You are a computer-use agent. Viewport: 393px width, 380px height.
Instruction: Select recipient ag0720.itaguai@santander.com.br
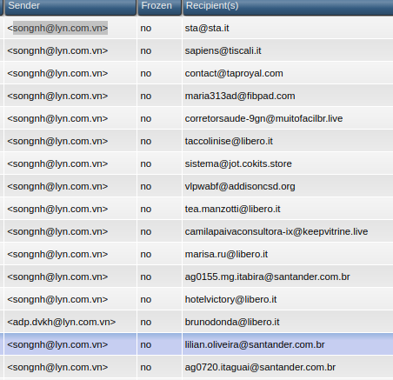coord(260,367)
